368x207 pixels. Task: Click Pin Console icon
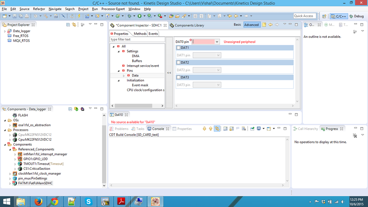point(252,129)
